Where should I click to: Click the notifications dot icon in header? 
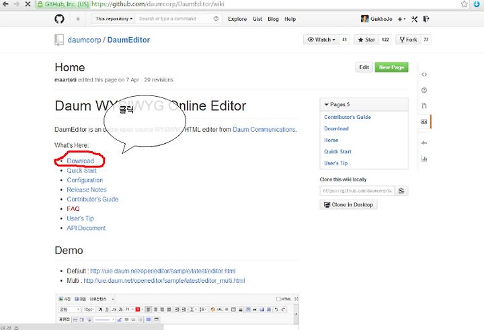point(78,19)
